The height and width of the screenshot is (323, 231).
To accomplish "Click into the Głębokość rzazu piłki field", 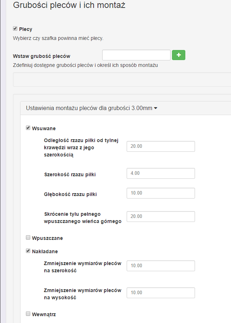I will click(160, 193).
